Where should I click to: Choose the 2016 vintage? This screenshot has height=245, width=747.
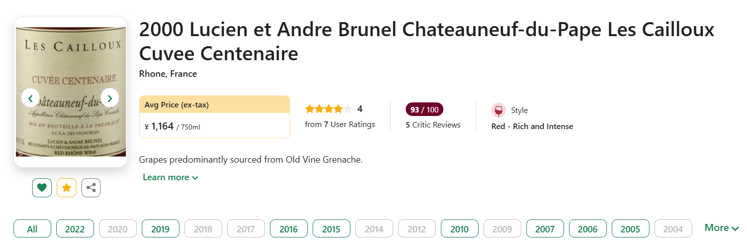click(289, 229)
